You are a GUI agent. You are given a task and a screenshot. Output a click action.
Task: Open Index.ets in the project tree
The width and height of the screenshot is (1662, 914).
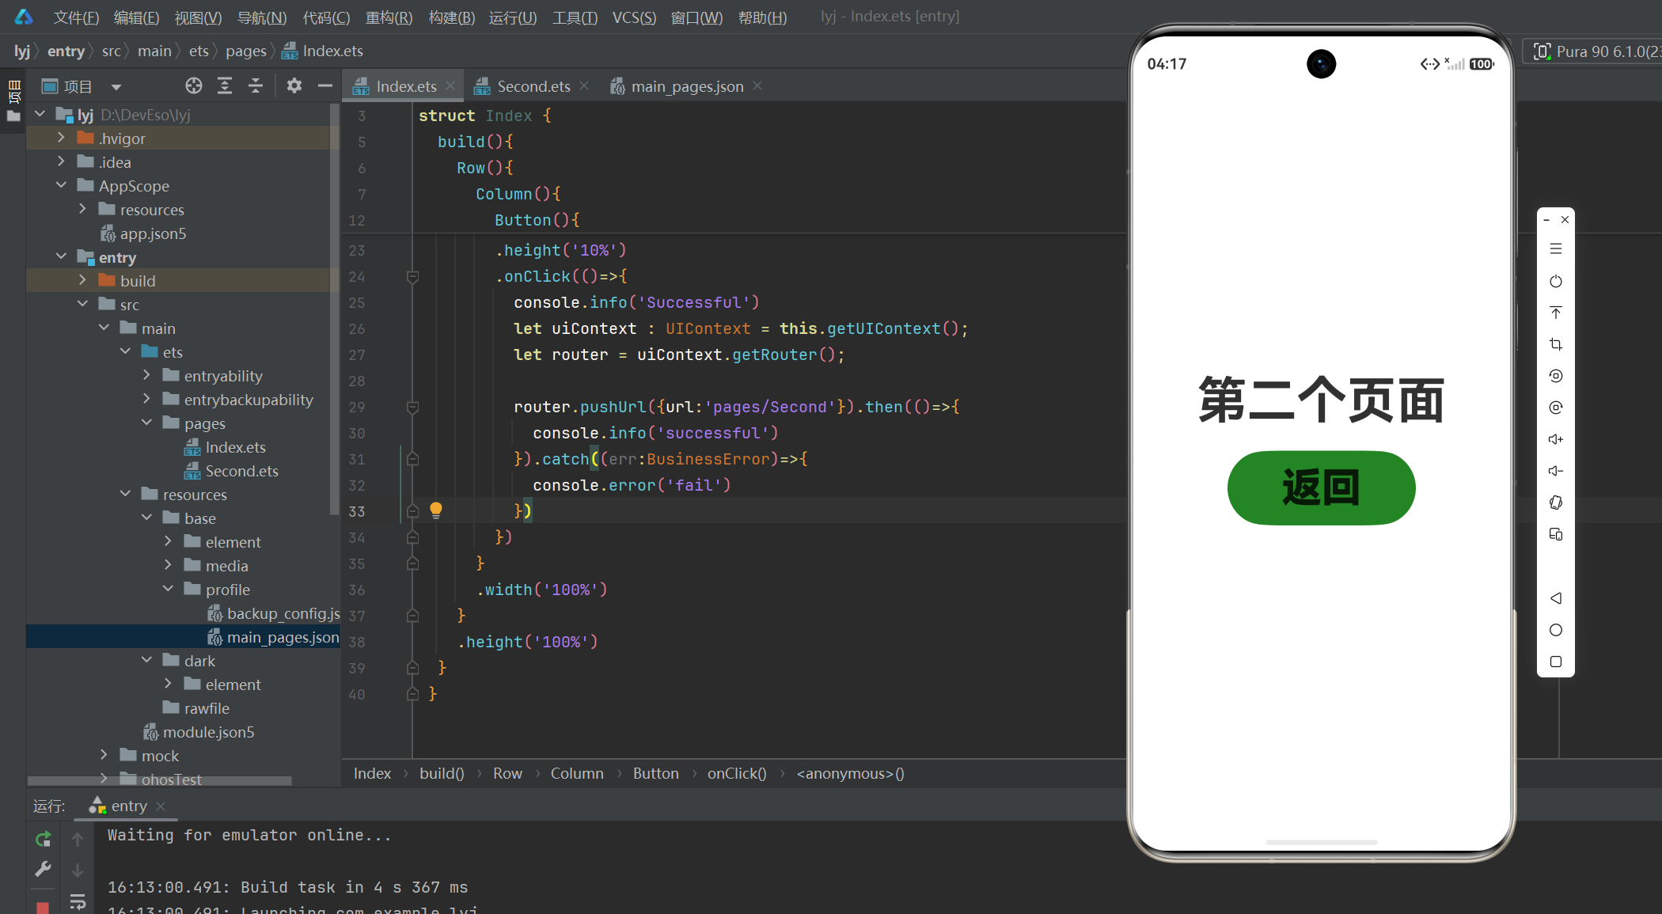click(x=235, y=447)
